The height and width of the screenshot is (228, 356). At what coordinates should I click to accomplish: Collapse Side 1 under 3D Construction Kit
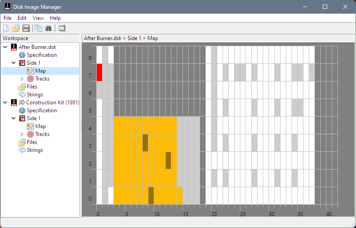(x=14, y=118)
